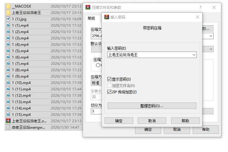The image size is (228, 152).
Task: Click the 1 (8).mp4 video file icon
Action: tap(8, 70)
